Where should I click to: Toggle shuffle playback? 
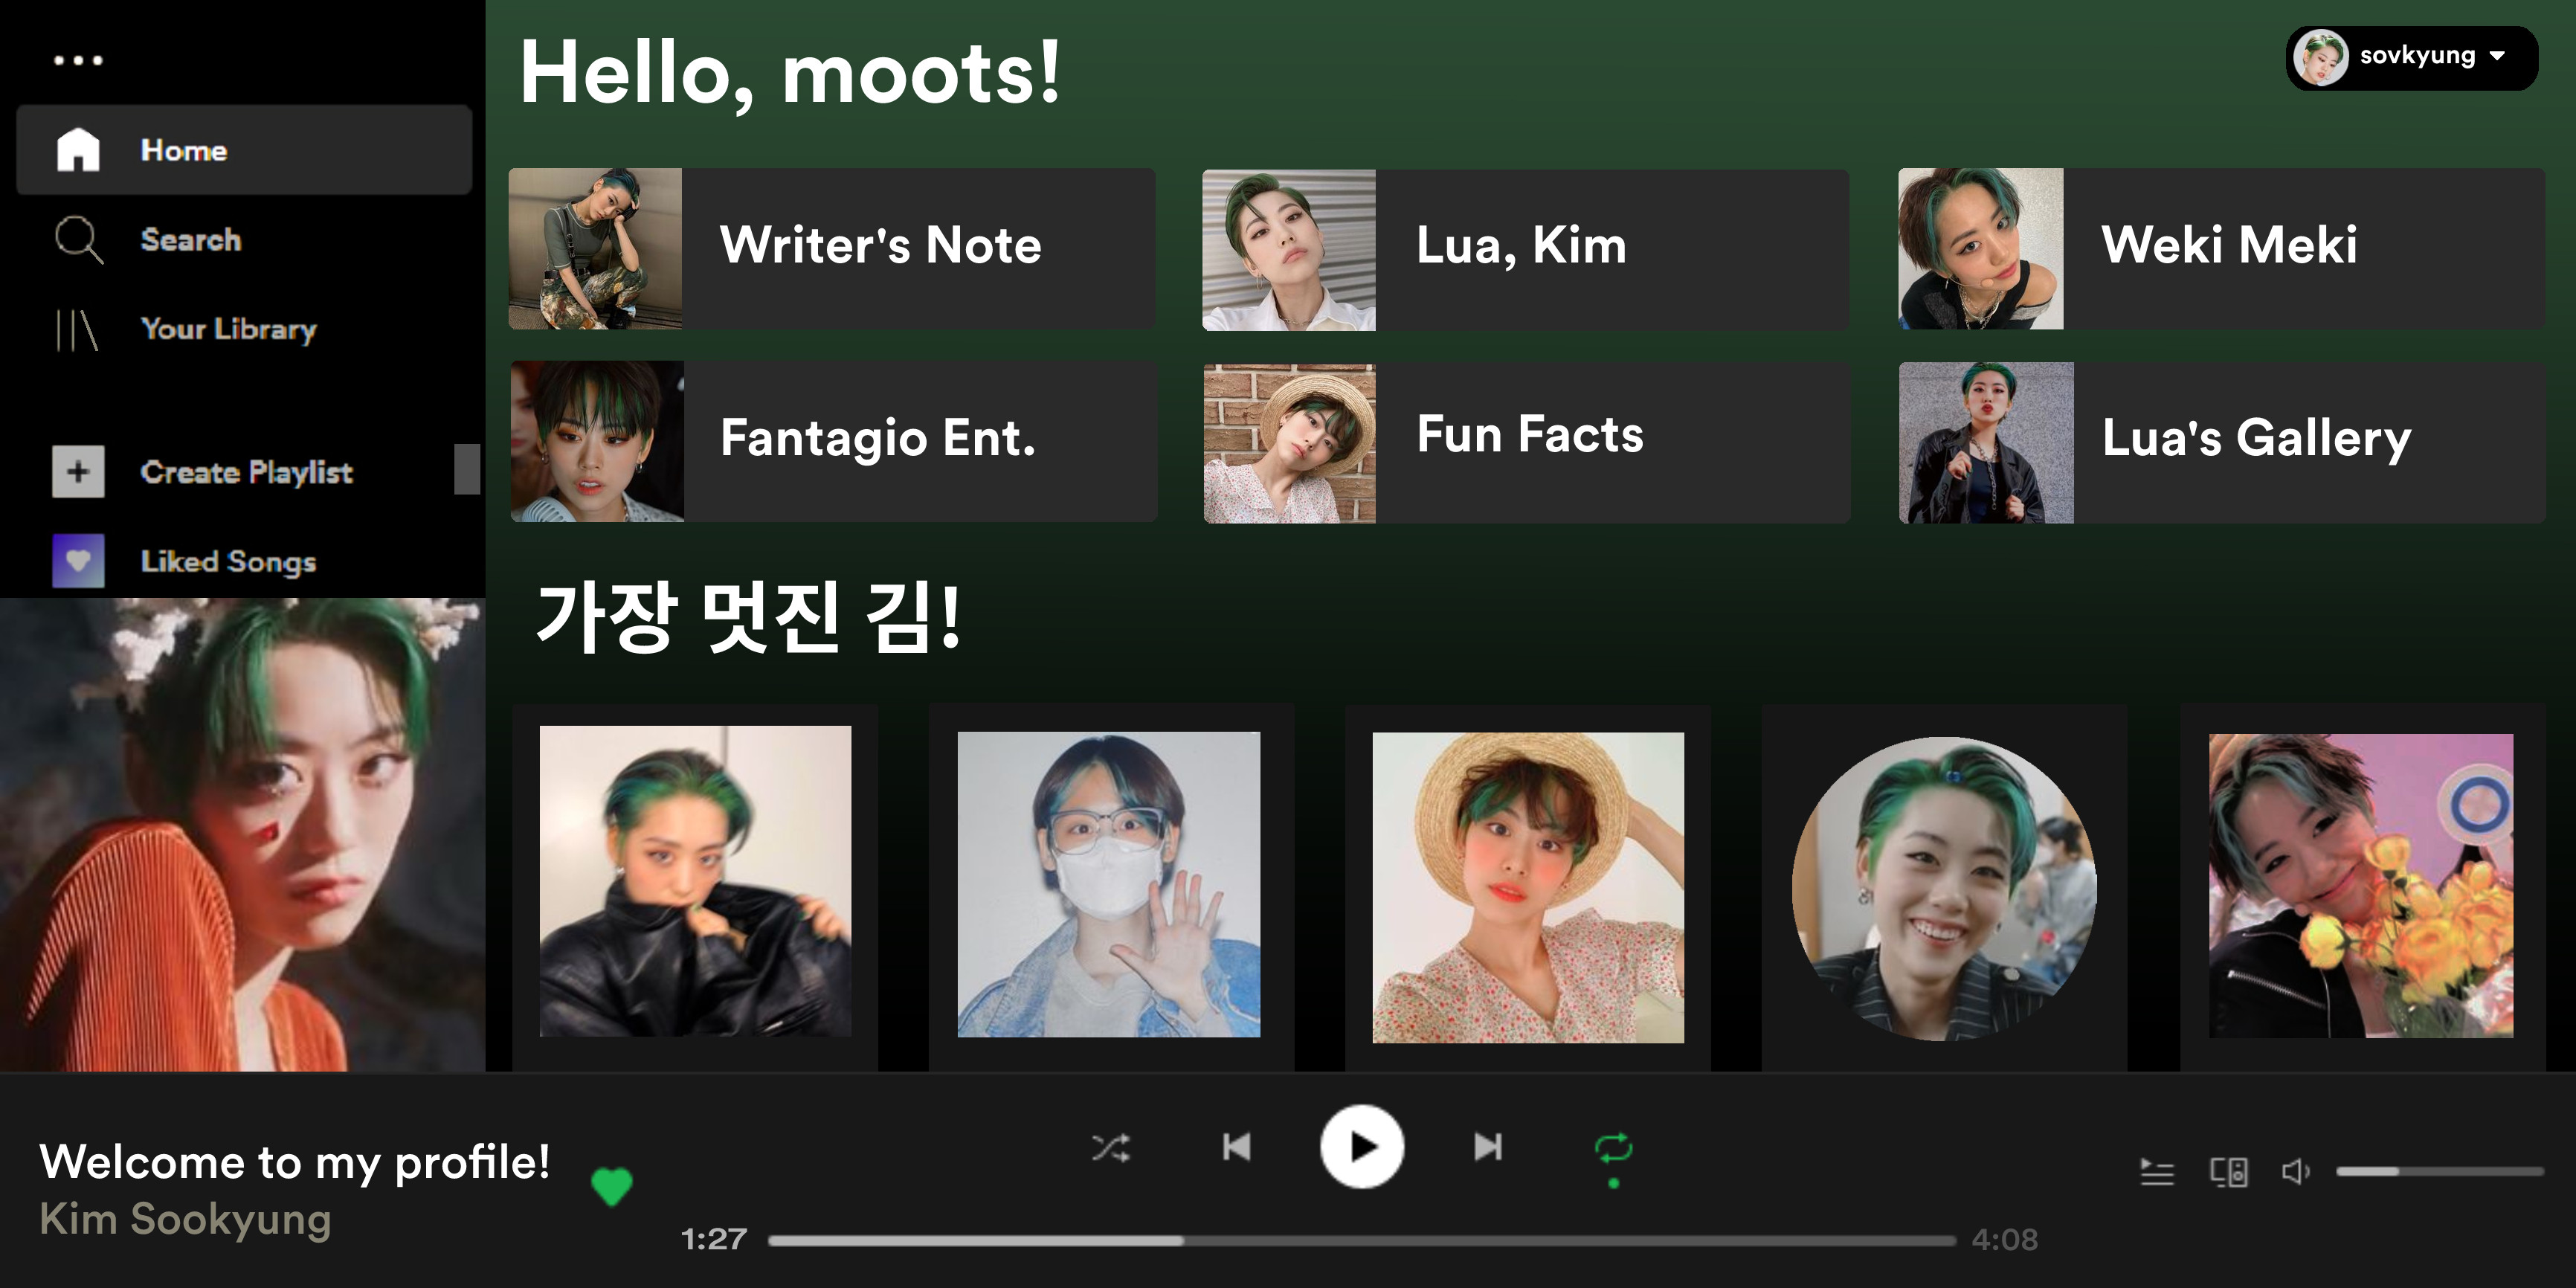pos(1111,1147)
